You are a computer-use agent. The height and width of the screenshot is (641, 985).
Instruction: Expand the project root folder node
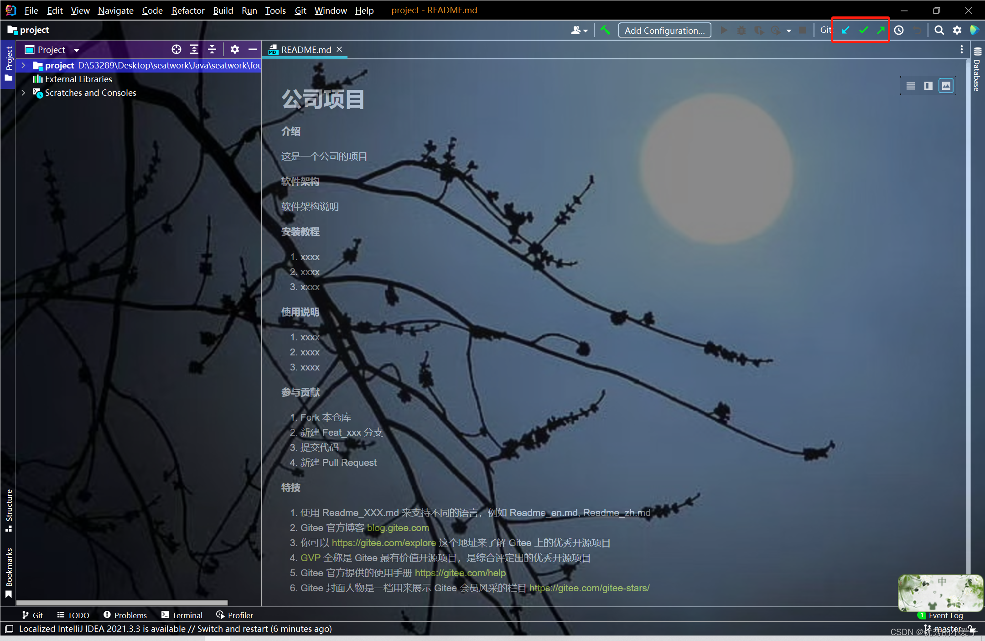(23, 65)
